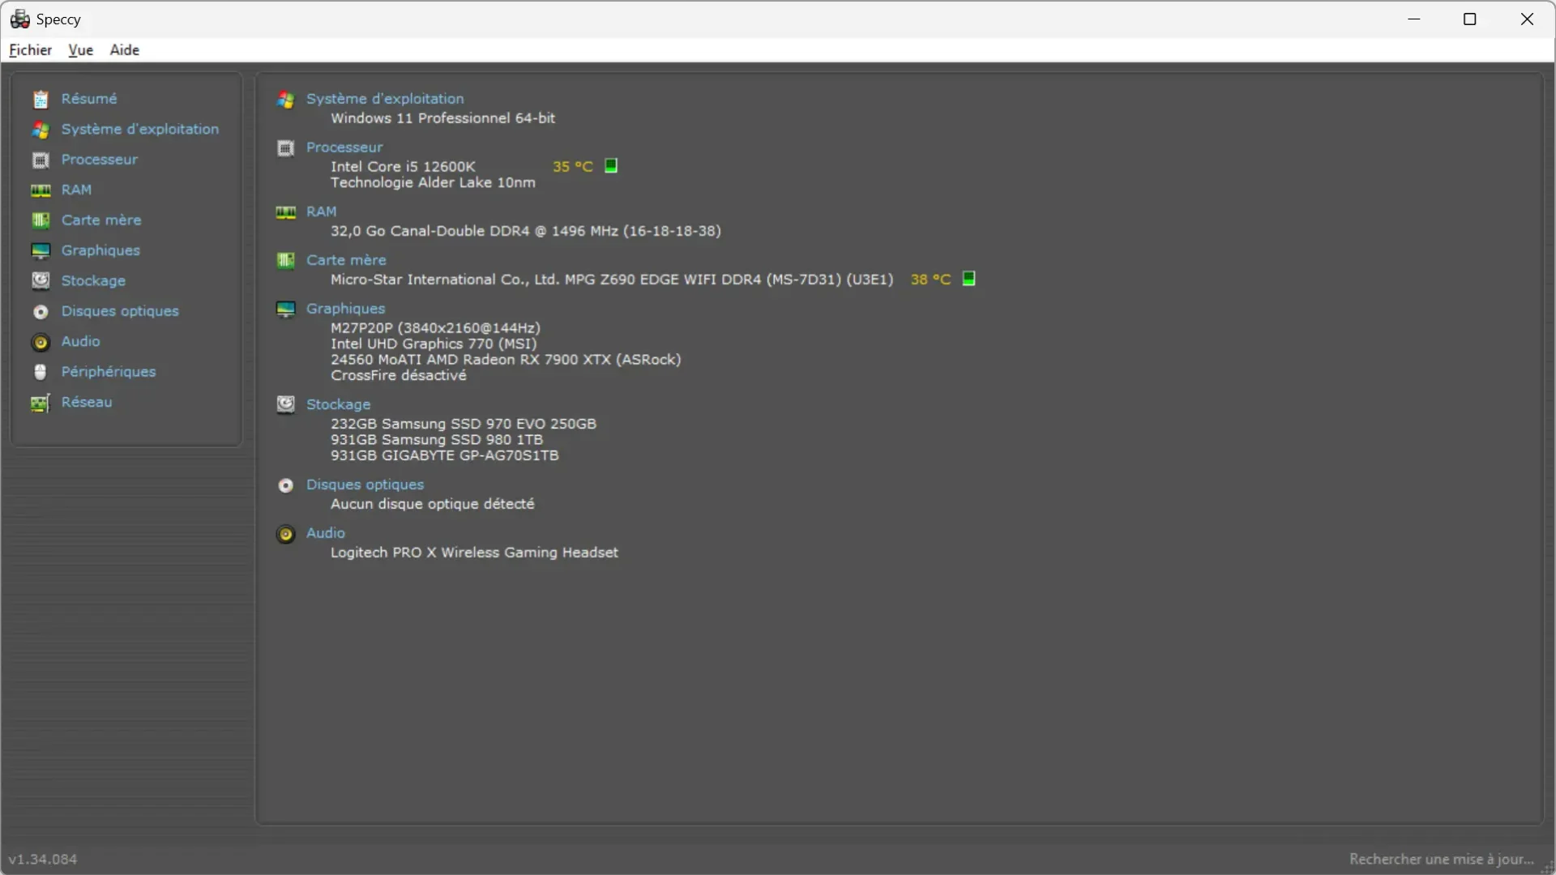Click the Résumé sidebar icon
Screen dimensions: 1556x875
click(x=41, y=99)
